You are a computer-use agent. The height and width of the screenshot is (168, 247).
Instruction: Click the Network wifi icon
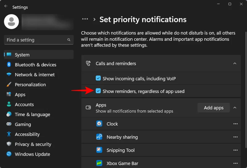point(9,74)
